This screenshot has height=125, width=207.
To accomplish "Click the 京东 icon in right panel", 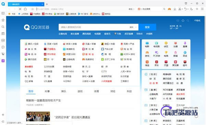I will coord(156,62).
